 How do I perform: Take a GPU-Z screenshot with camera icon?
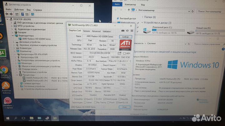coord(123,31)
